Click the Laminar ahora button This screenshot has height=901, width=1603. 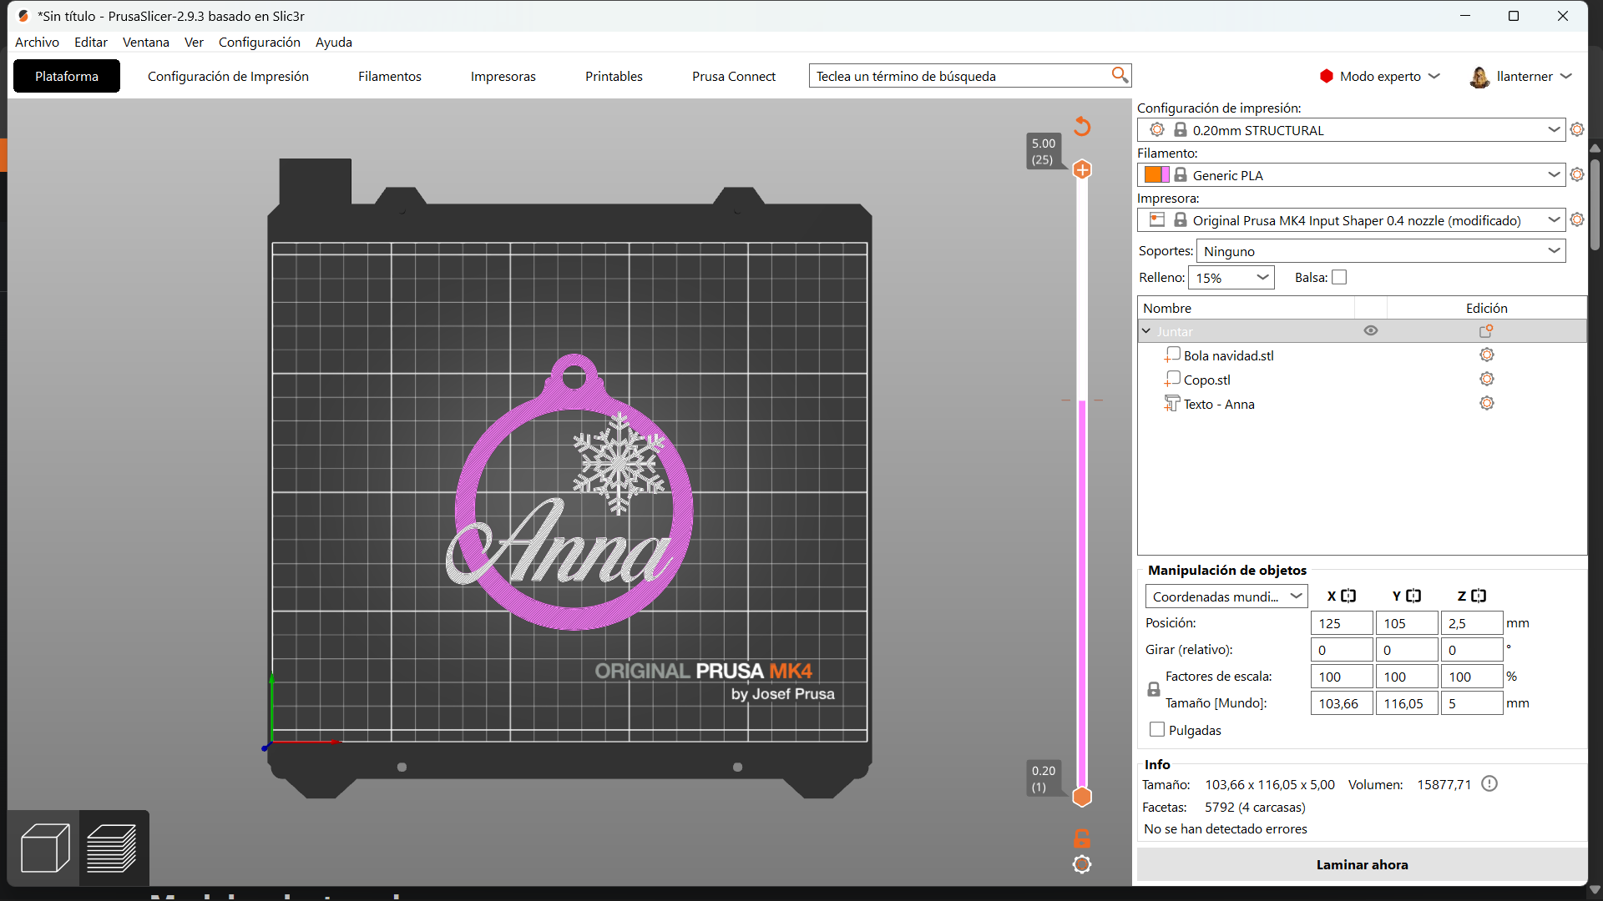1362,864
